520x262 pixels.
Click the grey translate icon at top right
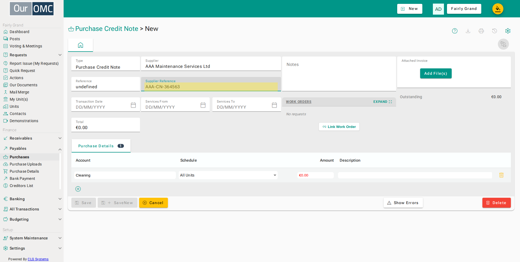503,44
